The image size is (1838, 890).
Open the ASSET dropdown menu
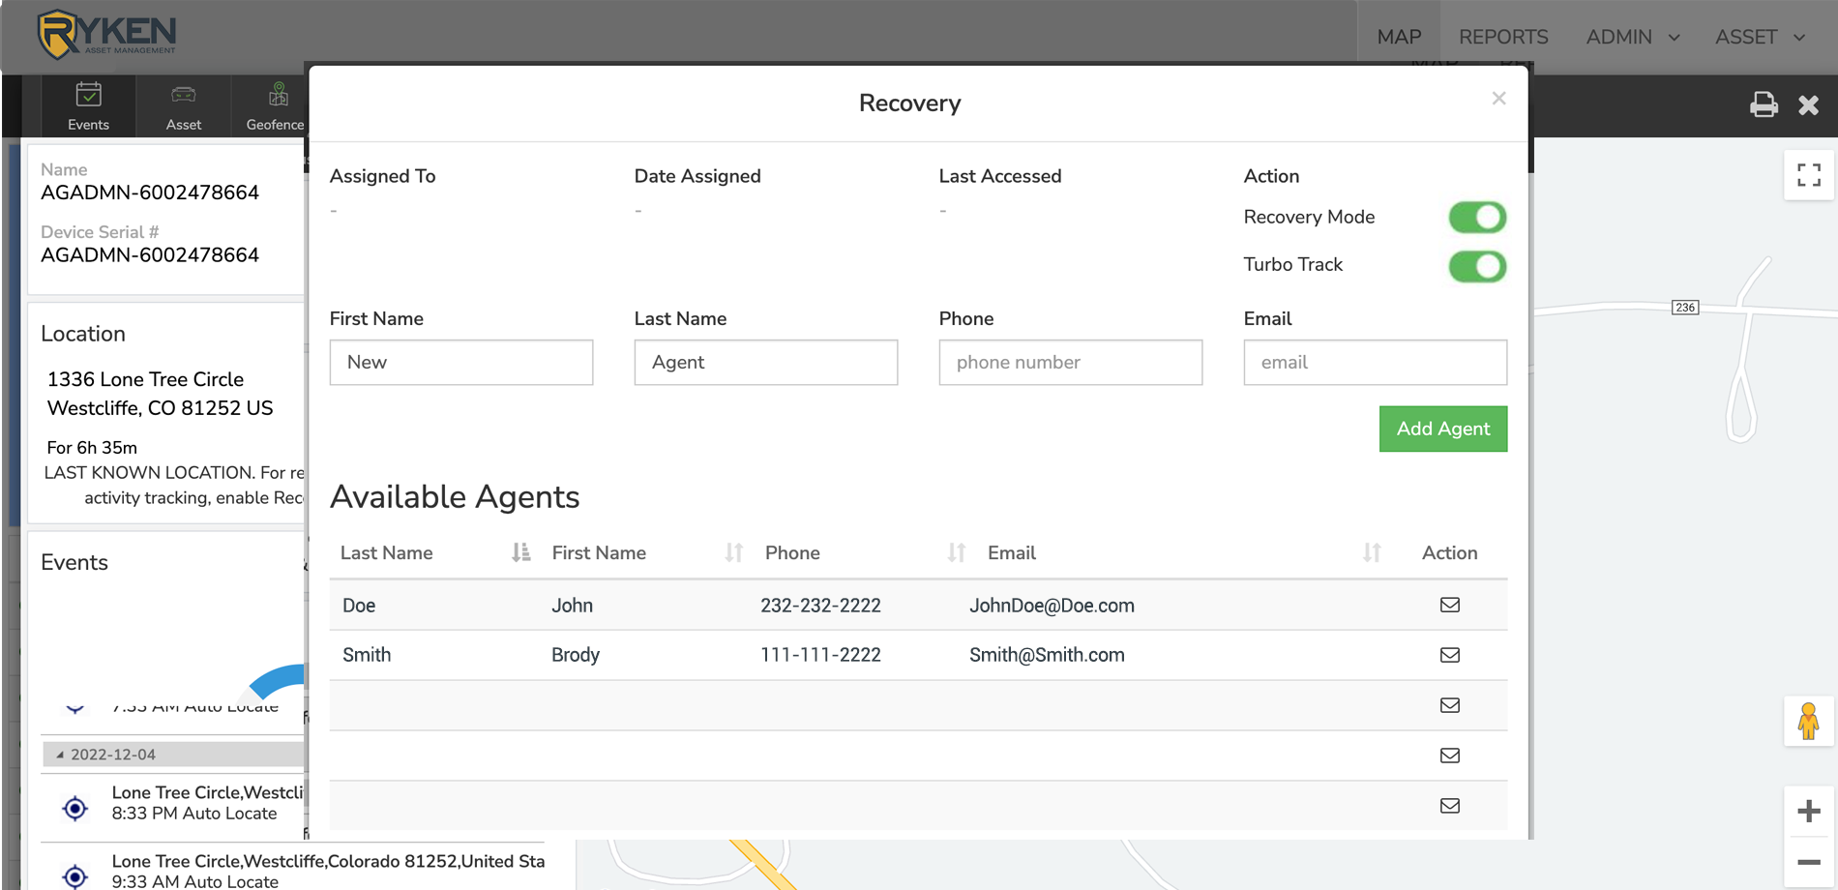click(1760, 37)
